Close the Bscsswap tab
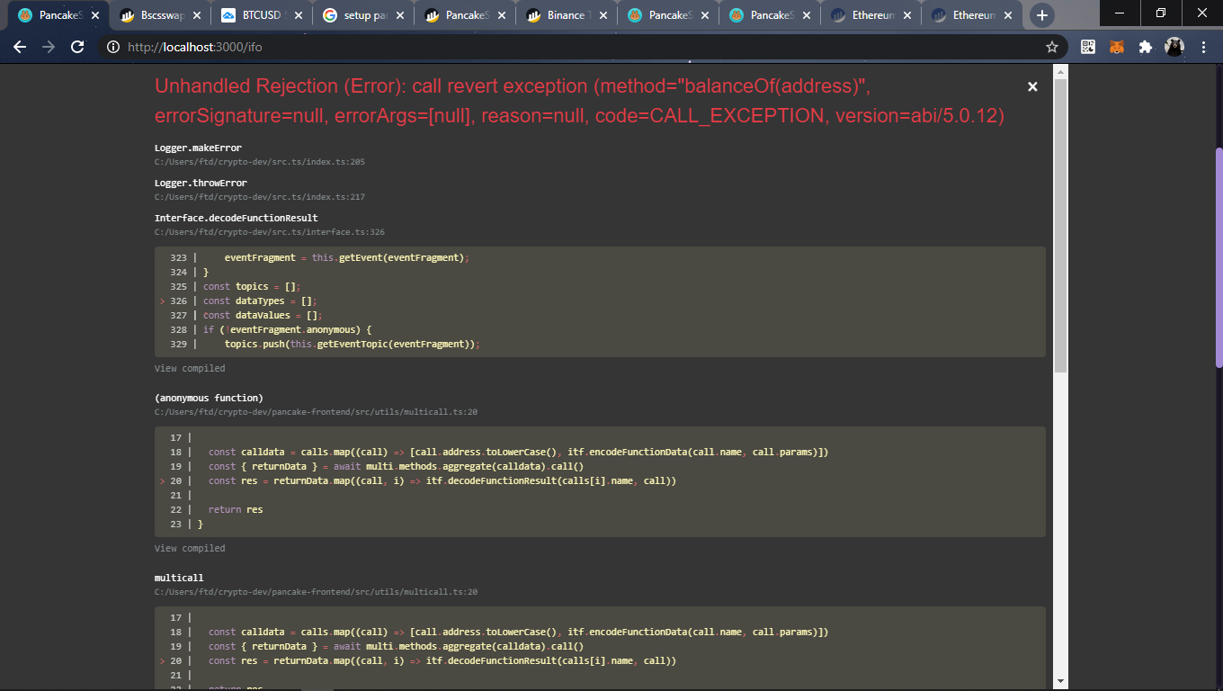This screenshot has height=691, width=1223. (x=197, y=15)
